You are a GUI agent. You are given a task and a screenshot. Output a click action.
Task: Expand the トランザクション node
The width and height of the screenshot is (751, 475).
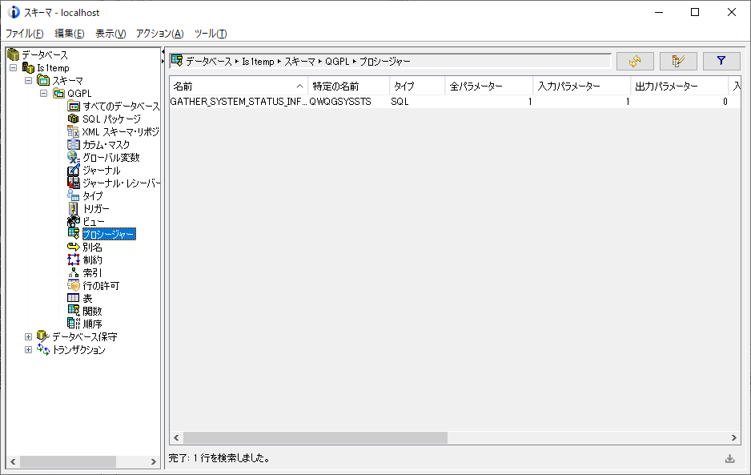(28, 350)
